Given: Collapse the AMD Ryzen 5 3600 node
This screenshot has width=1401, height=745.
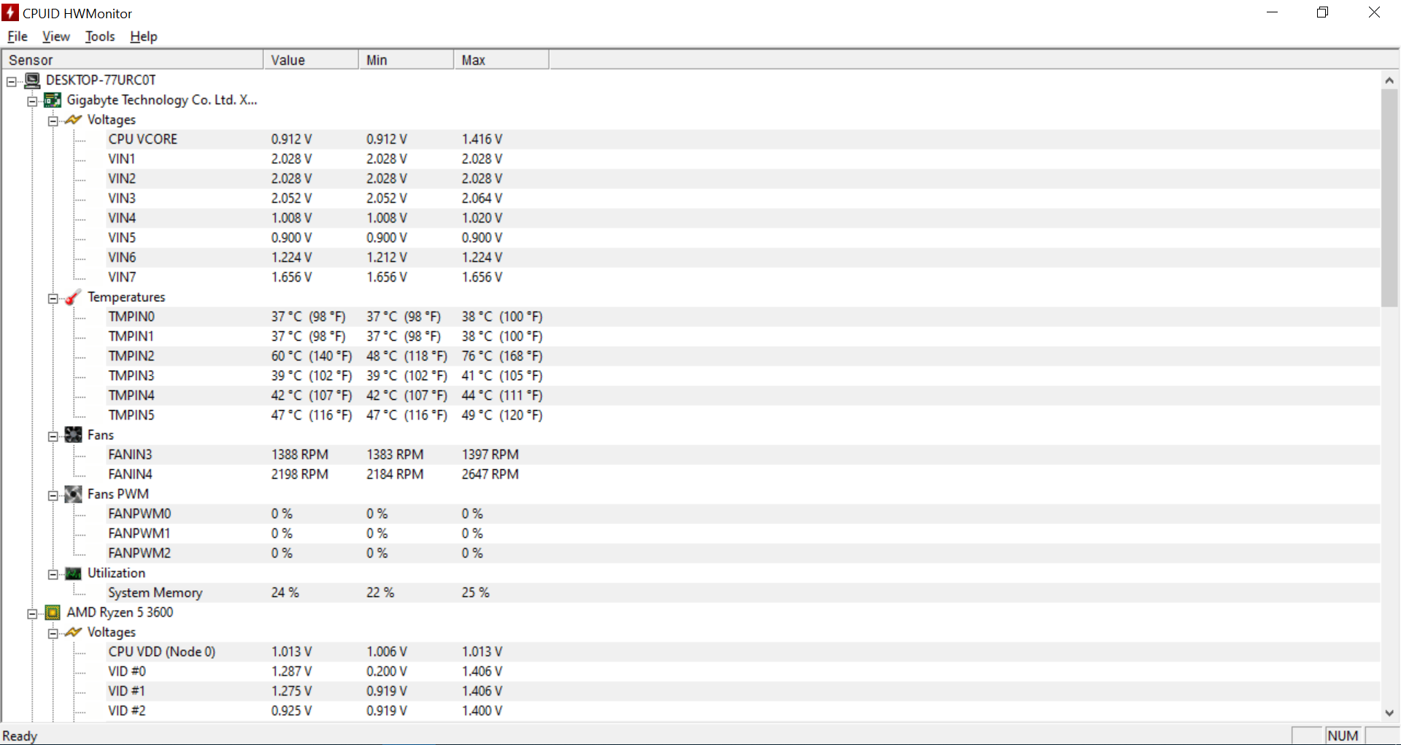Looking at the screenshot, I should coord(33,614).
